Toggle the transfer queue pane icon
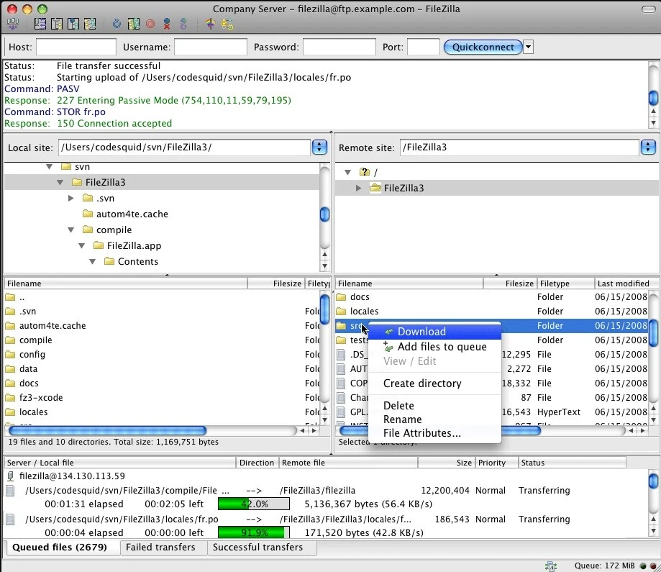Screen dimensions: 661x572 (89, 24)
